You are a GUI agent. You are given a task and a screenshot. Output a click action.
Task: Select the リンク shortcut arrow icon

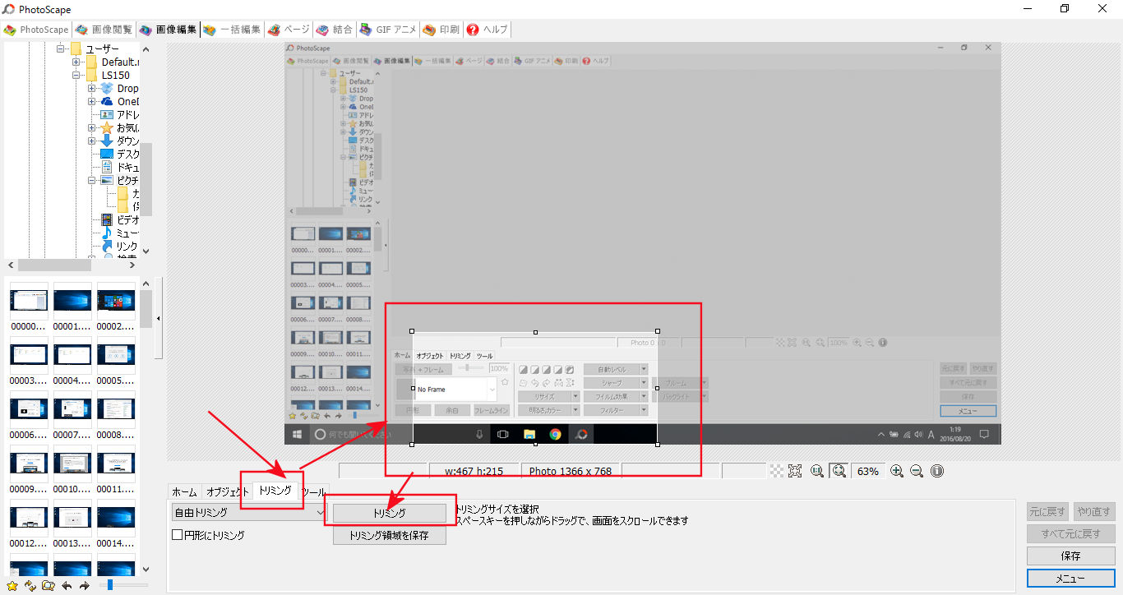coord(107,246)
